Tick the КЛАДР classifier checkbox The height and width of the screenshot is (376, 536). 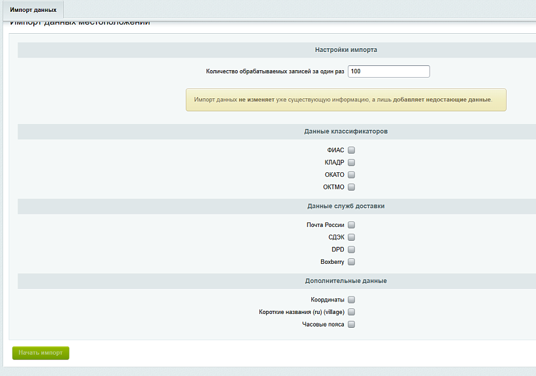tap(351, 162)
